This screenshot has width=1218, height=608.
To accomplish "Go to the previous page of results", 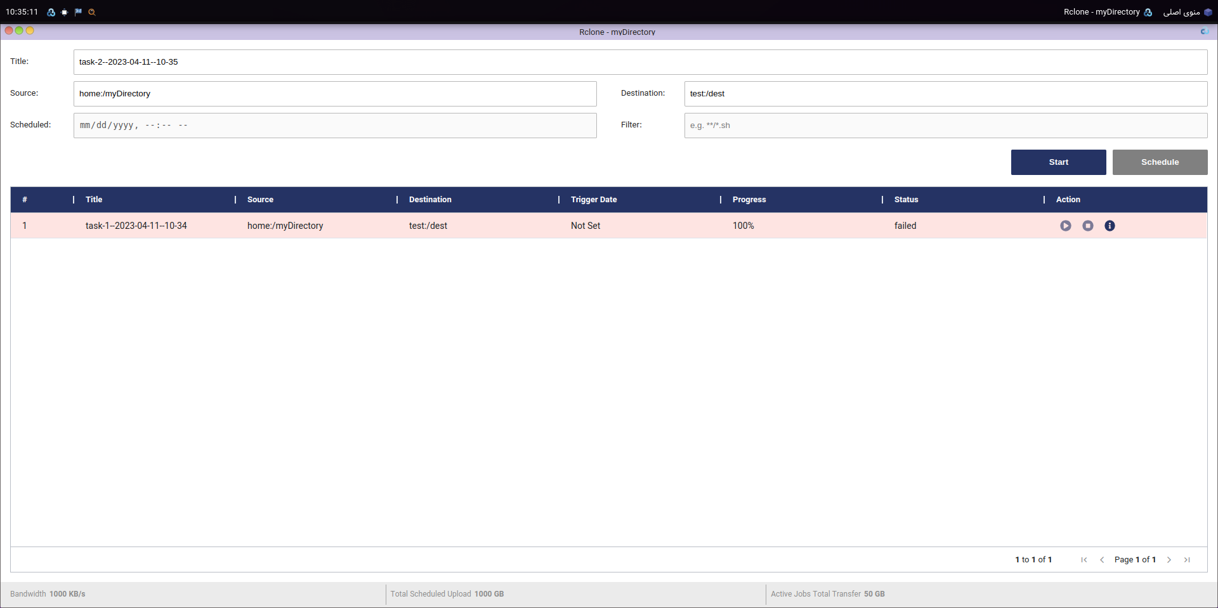I will coord(1102,560).
